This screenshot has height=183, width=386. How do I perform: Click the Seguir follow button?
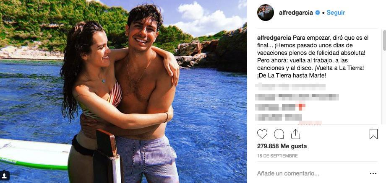(x=336, y=13)
